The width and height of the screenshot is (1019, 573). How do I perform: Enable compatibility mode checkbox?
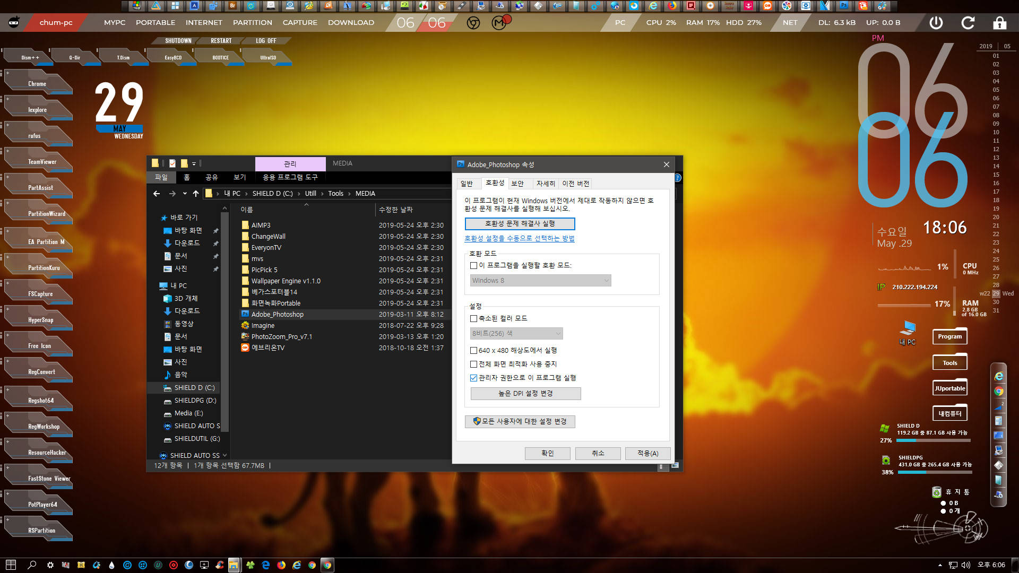pos(474,265)
